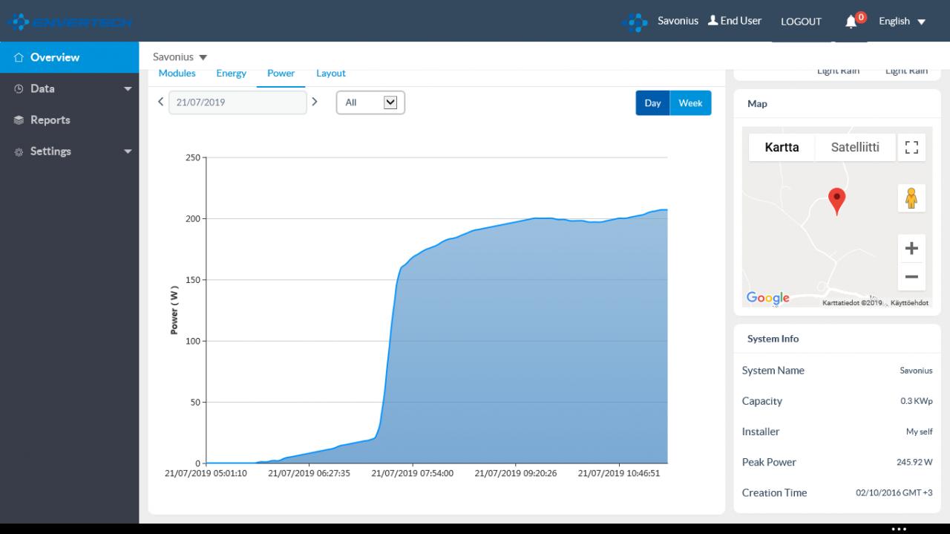Screen dimensions: 950x534
Task: Open Street View pegman
Action: click(x=911, y=198)
